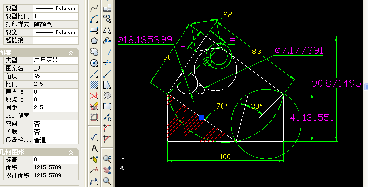Select the Erase tool with eraser icon
Viewport: 368px width, 187px height.
[x=94, y=106]
